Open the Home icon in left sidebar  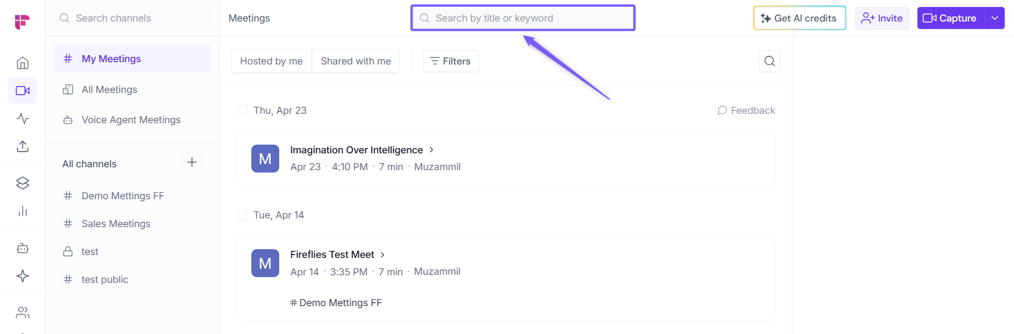pyautogui.click(x=23, y=63)
